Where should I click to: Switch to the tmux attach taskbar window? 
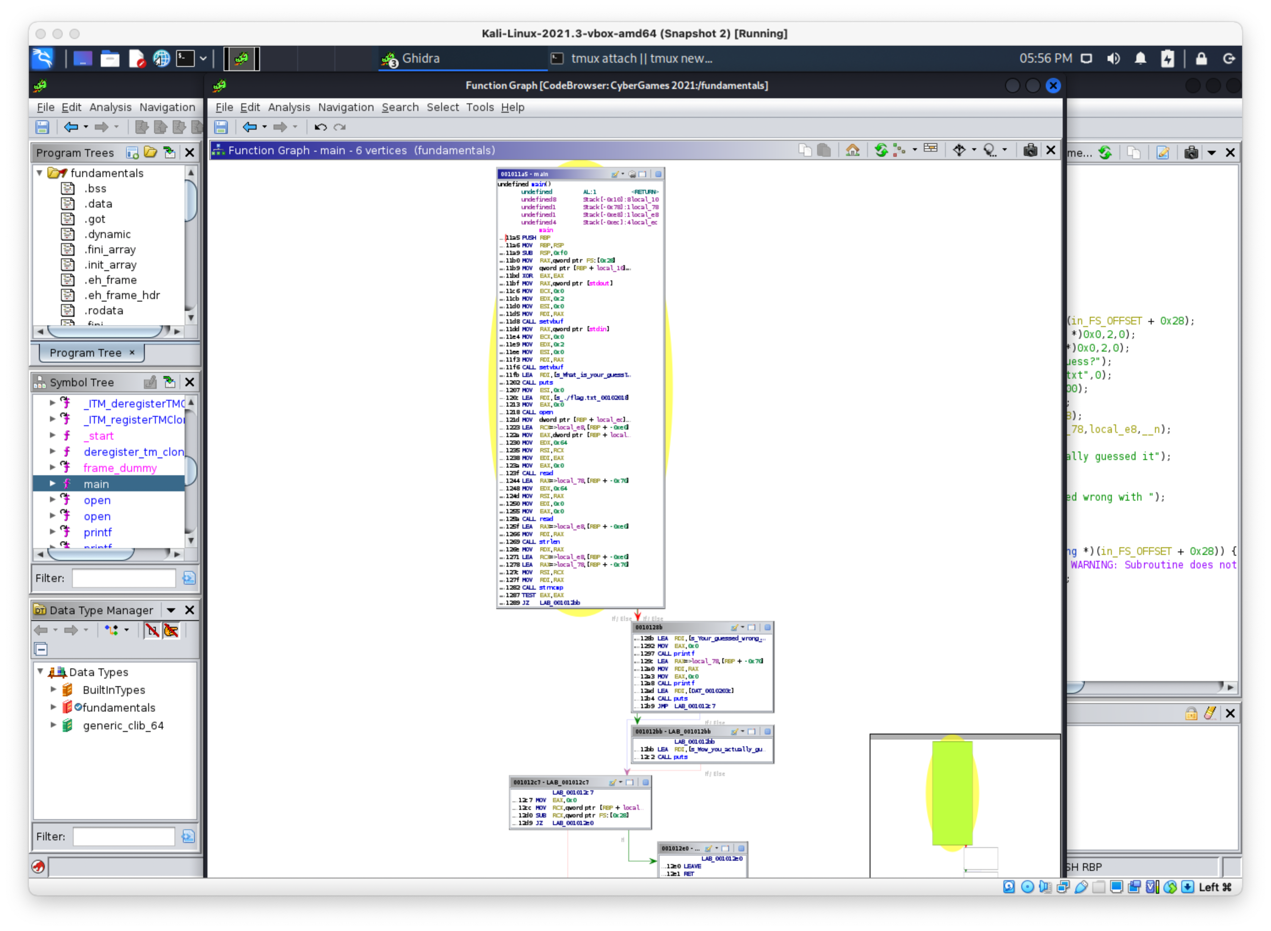click(x=632, y=58)
